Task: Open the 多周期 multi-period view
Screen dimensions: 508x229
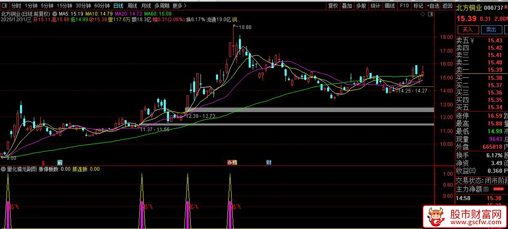Action: point(162,6)
